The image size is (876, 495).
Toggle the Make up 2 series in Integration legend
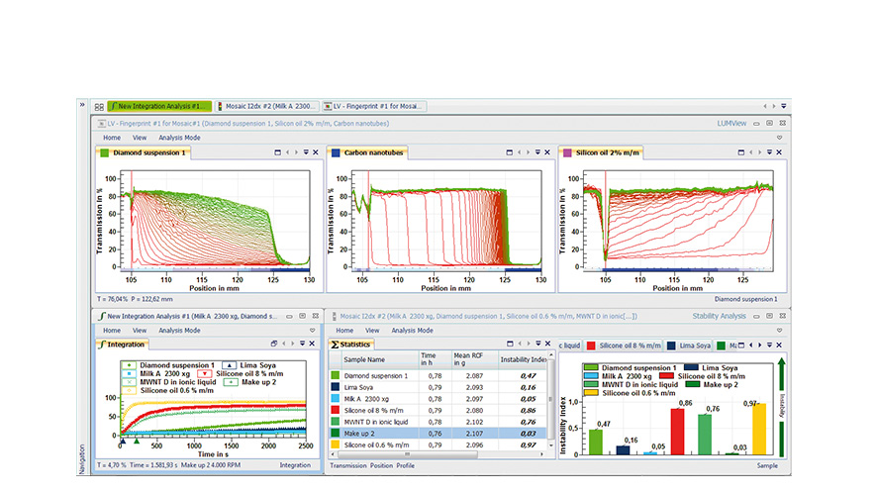(x=258, y=382)
